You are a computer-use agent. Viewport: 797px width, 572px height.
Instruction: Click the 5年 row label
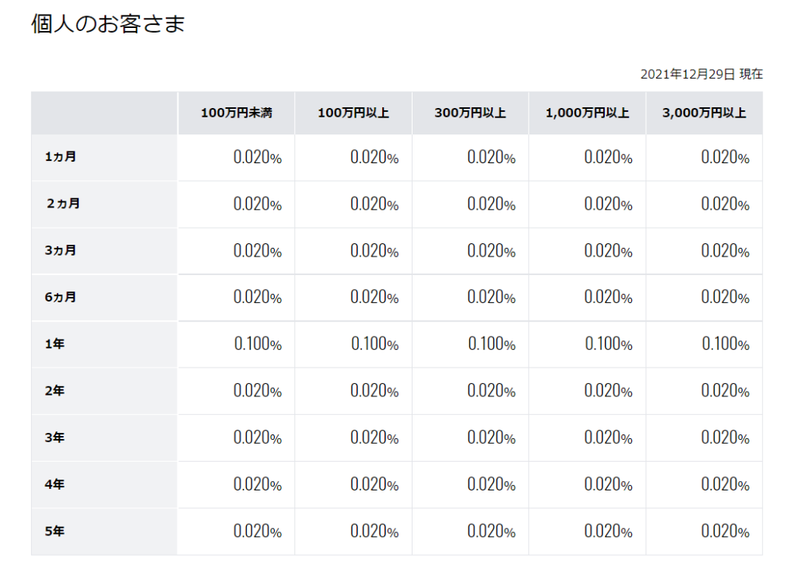(x=54, y=532)
